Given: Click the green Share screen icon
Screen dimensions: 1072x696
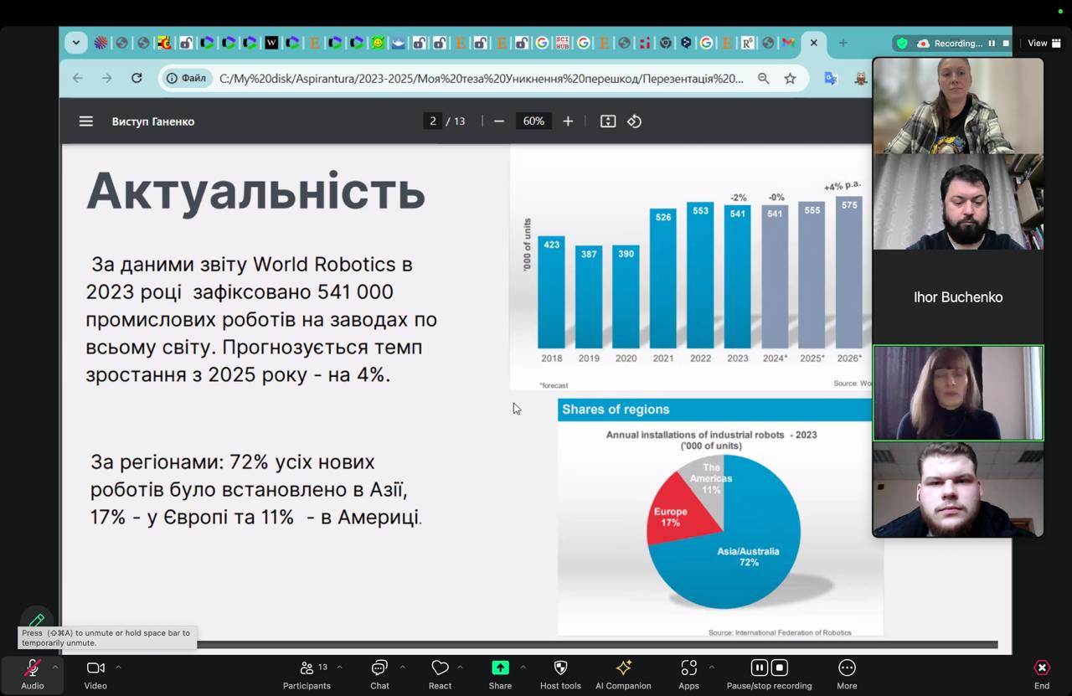Looking at the screenshot, I should pos(500,668).
